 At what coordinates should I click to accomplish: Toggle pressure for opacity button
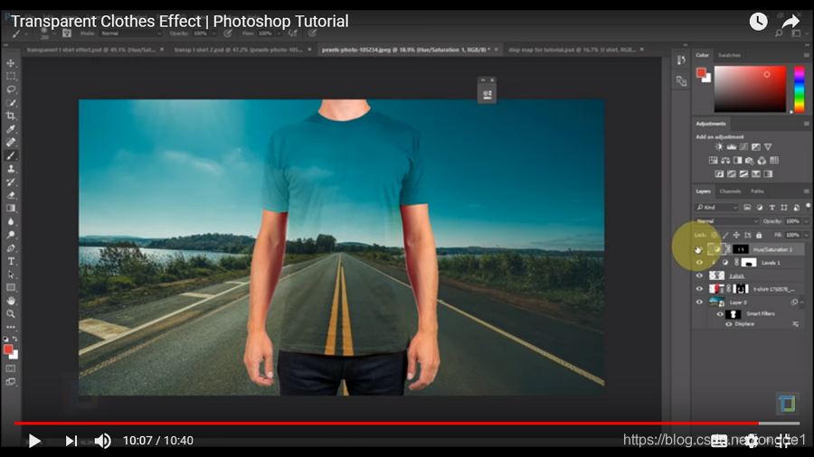tap(228, 33)
